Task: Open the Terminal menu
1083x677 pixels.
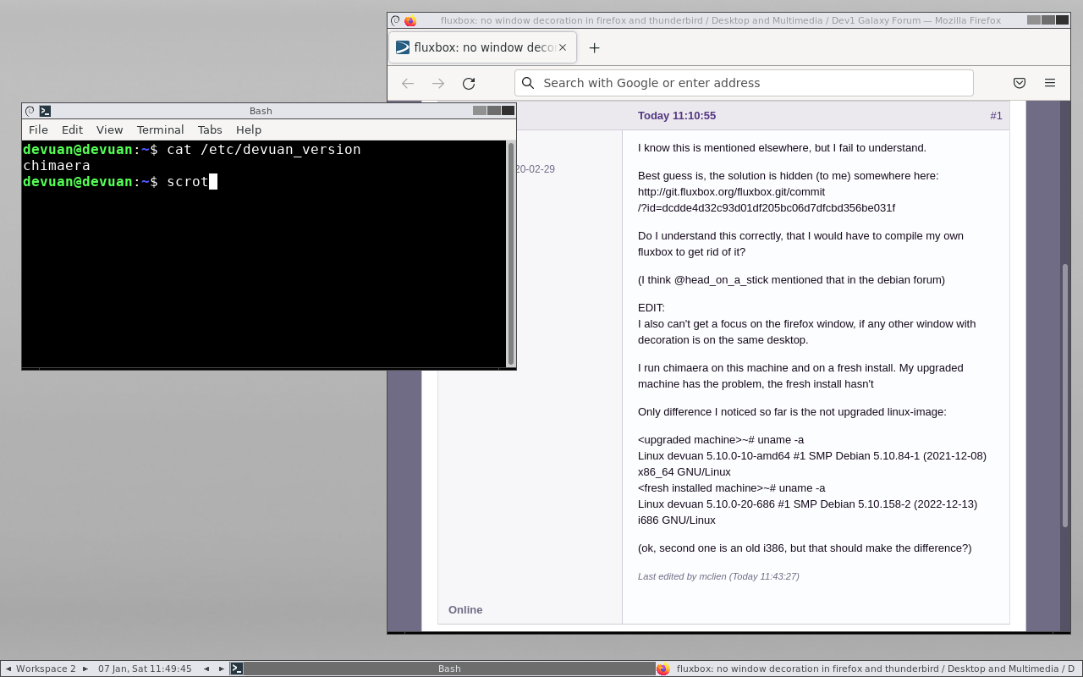Action: click(160, 129)
